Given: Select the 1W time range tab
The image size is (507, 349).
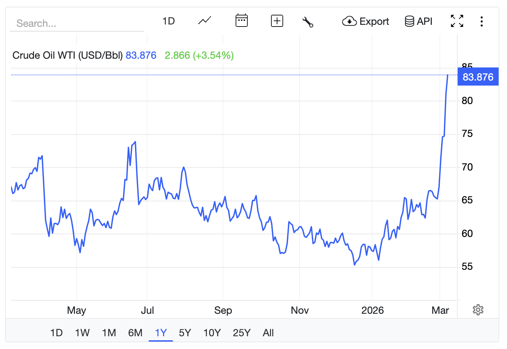Looking at the screenshot, I should [x=82, y=333].
